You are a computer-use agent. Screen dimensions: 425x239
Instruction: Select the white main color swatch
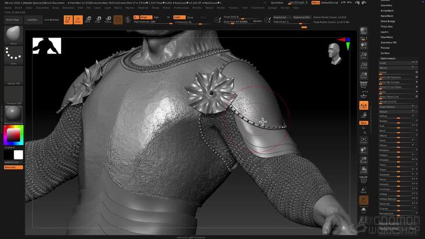(19, 155)
